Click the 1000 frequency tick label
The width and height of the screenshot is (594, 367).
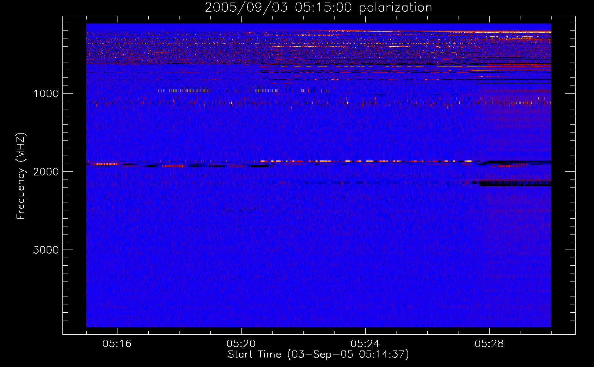[46, 94]
